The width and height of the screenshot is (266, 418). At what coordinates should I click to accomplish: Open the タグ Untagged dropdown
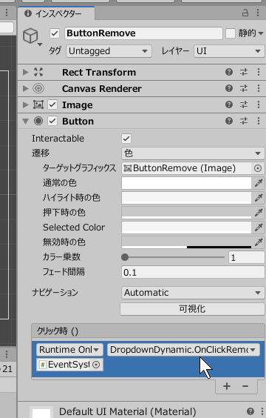coord(109,51)
